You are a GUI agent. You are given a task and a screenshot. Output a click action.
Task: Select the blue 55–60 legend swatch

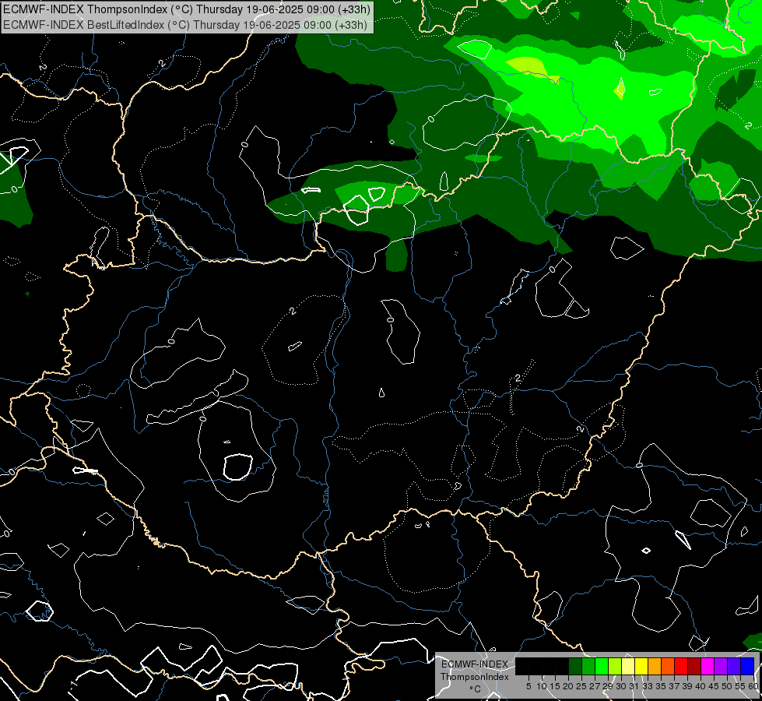(747, 666)
